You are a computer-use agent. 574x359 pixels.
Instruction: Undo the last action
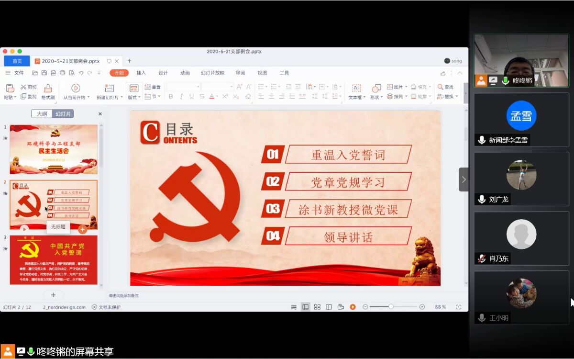pos(81,73)
